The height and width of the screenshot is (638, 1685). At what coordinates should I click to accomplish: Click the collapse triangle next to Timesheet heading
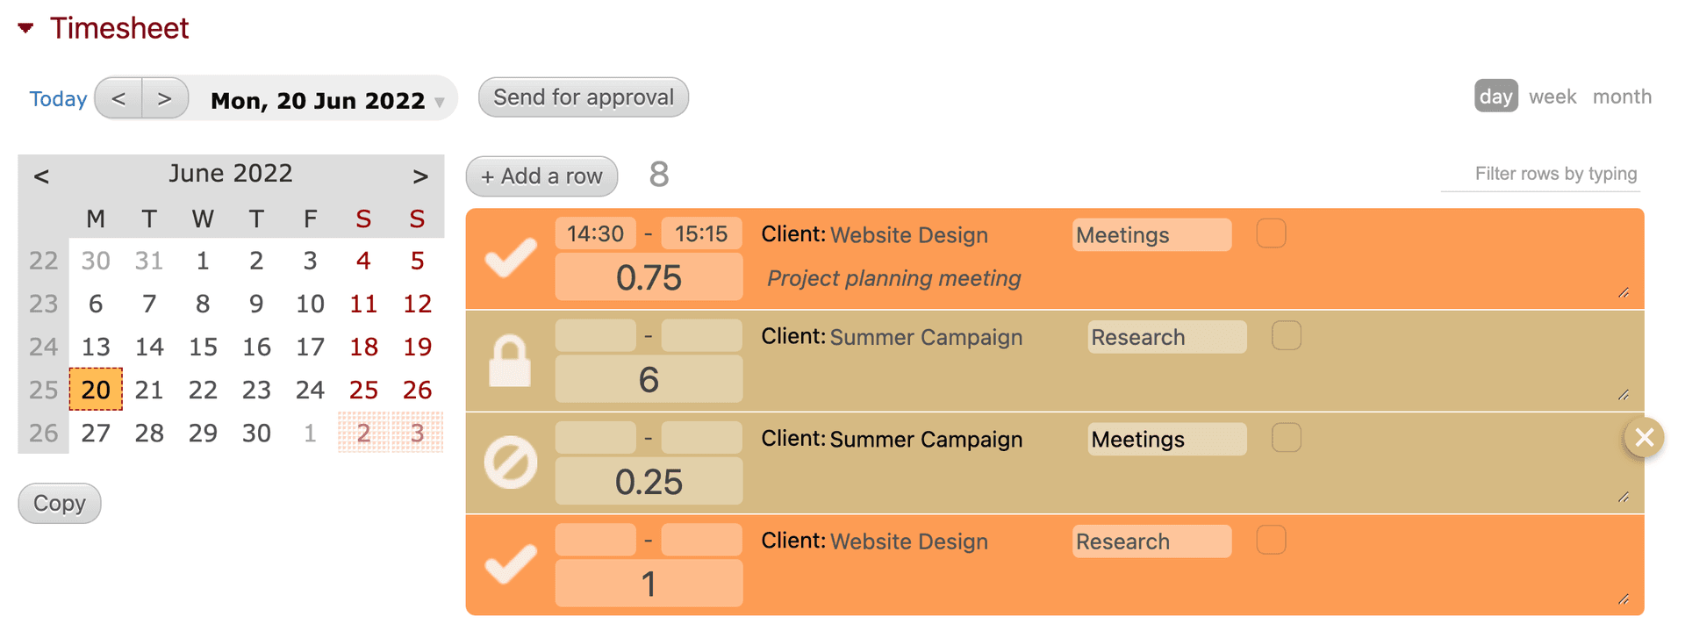coord(24,26)
